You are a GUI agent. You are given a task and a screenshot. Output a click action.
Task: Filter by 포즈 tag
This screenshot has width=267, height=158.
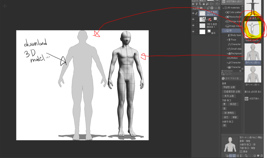(x=226, y=117)
